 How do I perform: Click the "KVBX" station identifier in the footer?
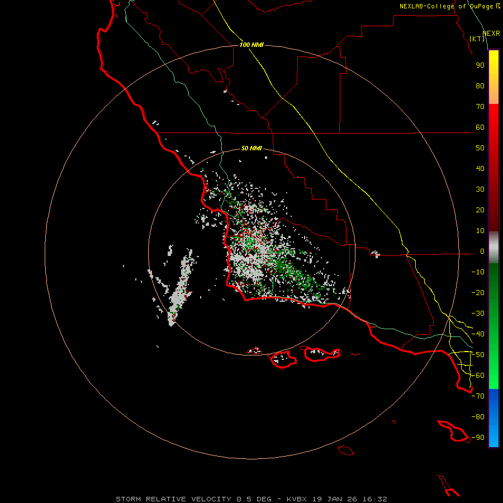297,499
